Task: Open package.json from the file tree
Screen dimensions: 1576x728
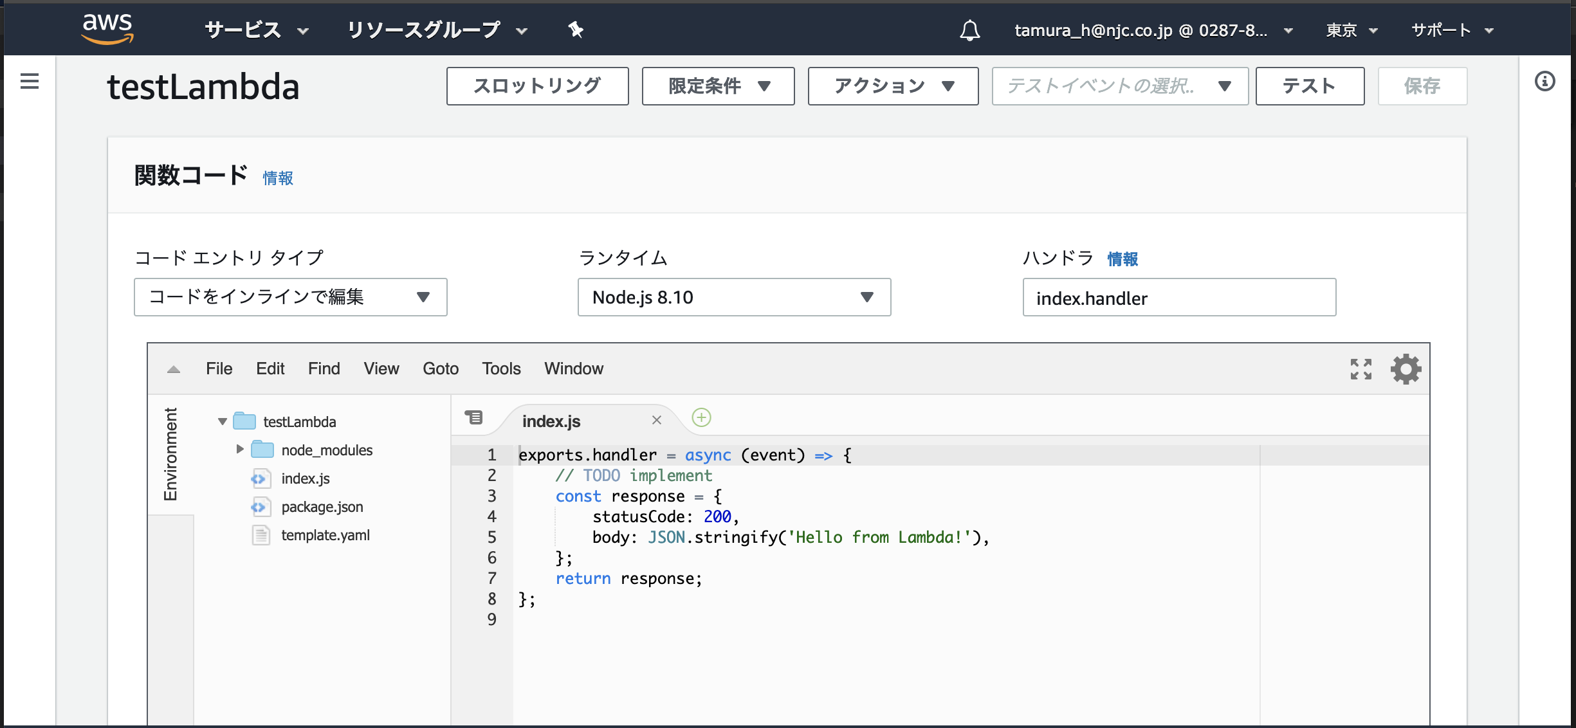Action: click(322, 507)
